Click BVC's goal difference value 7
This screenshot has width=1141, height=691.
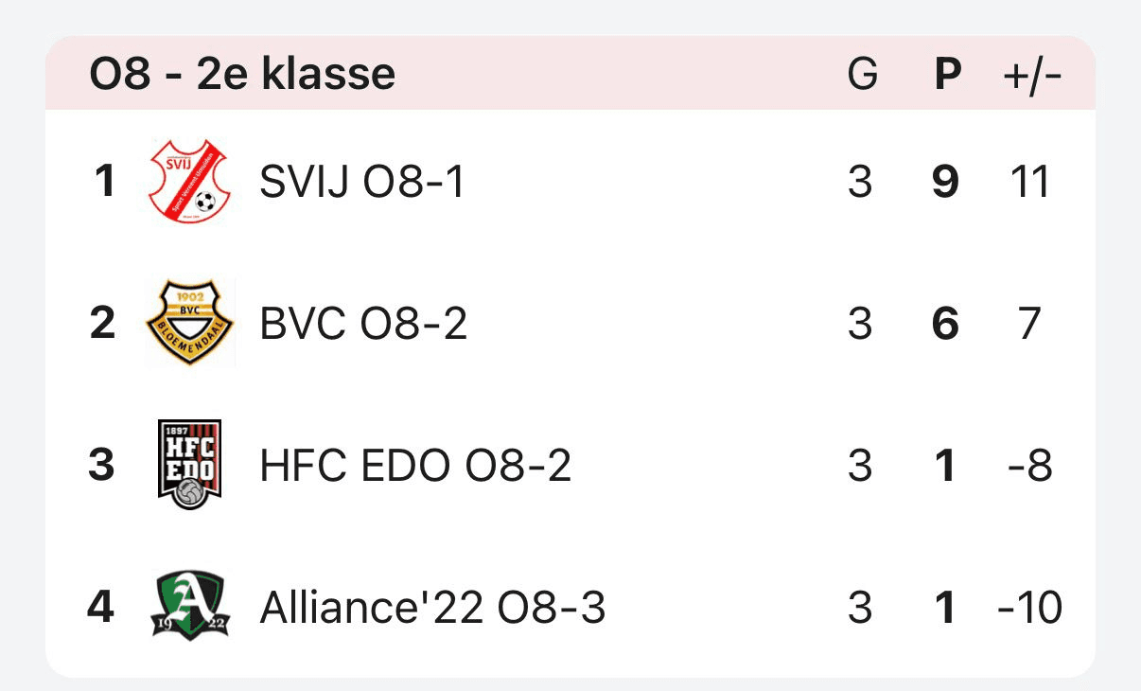point(1029,323)
